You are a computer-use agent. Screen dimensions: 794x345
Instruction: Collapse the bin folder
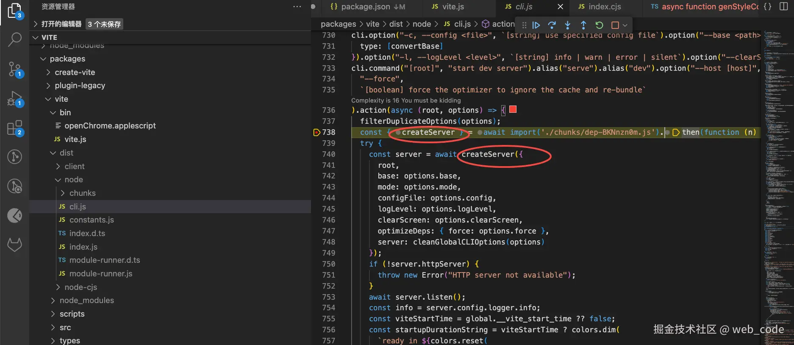pos(65,112)
